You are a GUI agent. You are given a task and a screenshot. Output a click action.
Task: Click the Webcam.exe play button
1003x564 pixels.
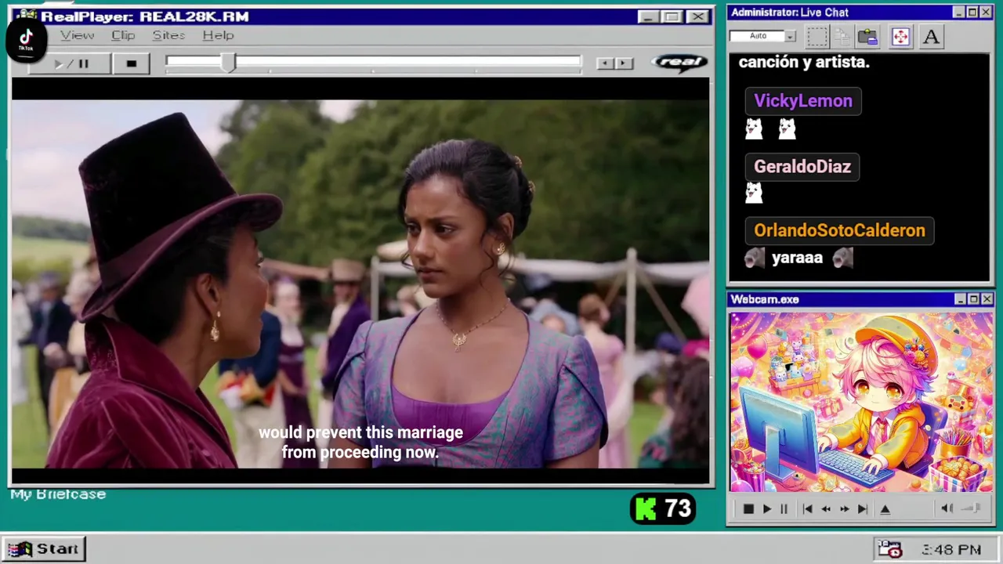766,509
